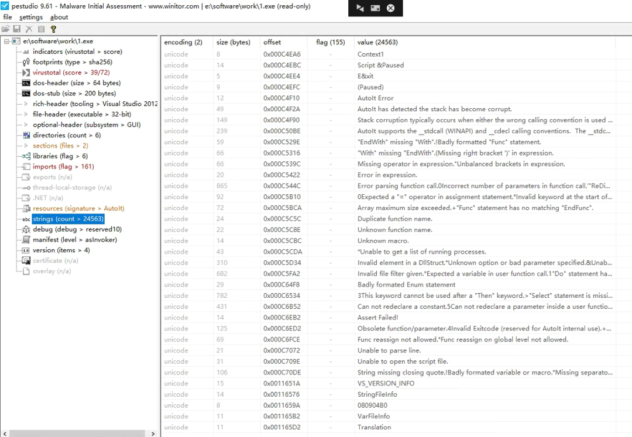Select the 'Assert Failed!' string row
Screen dimensions: 632x437
click(388, 318)
